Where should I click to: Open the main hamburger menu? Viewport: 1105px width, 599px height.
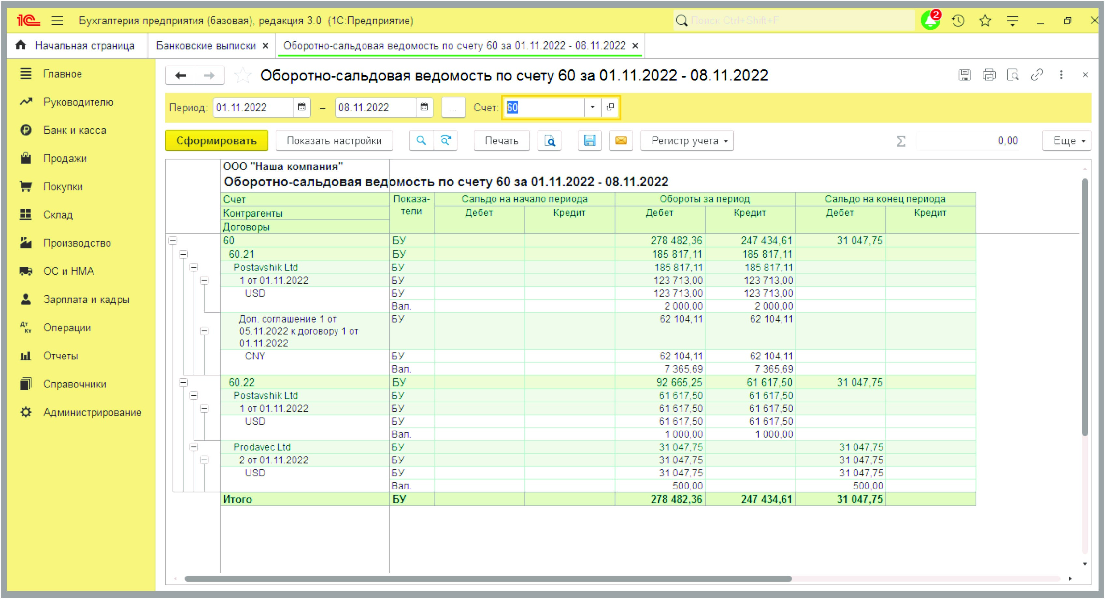pyautogui.click(x=57, y=20)
